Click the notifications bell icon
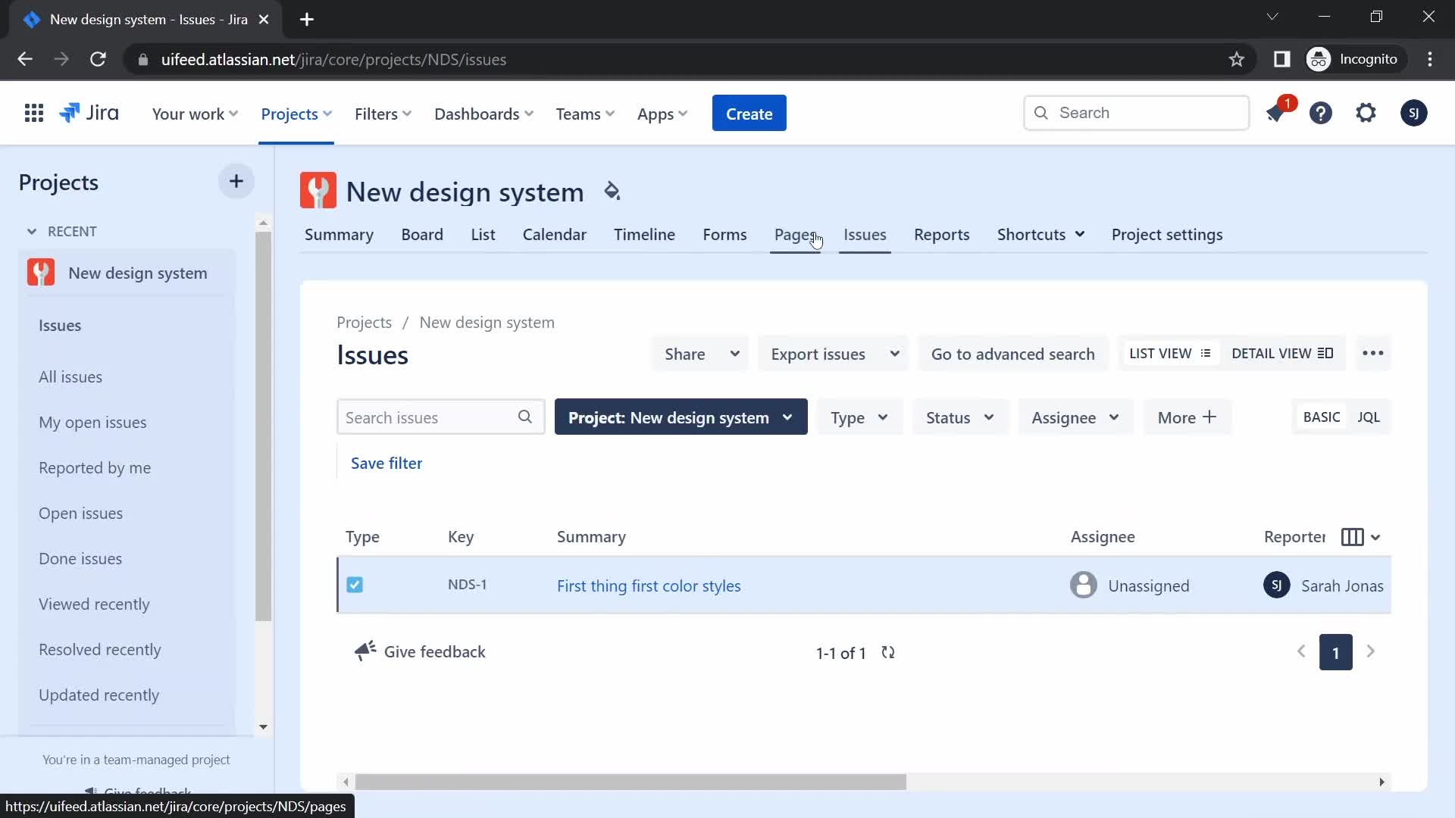 (x=1277, y=112)
